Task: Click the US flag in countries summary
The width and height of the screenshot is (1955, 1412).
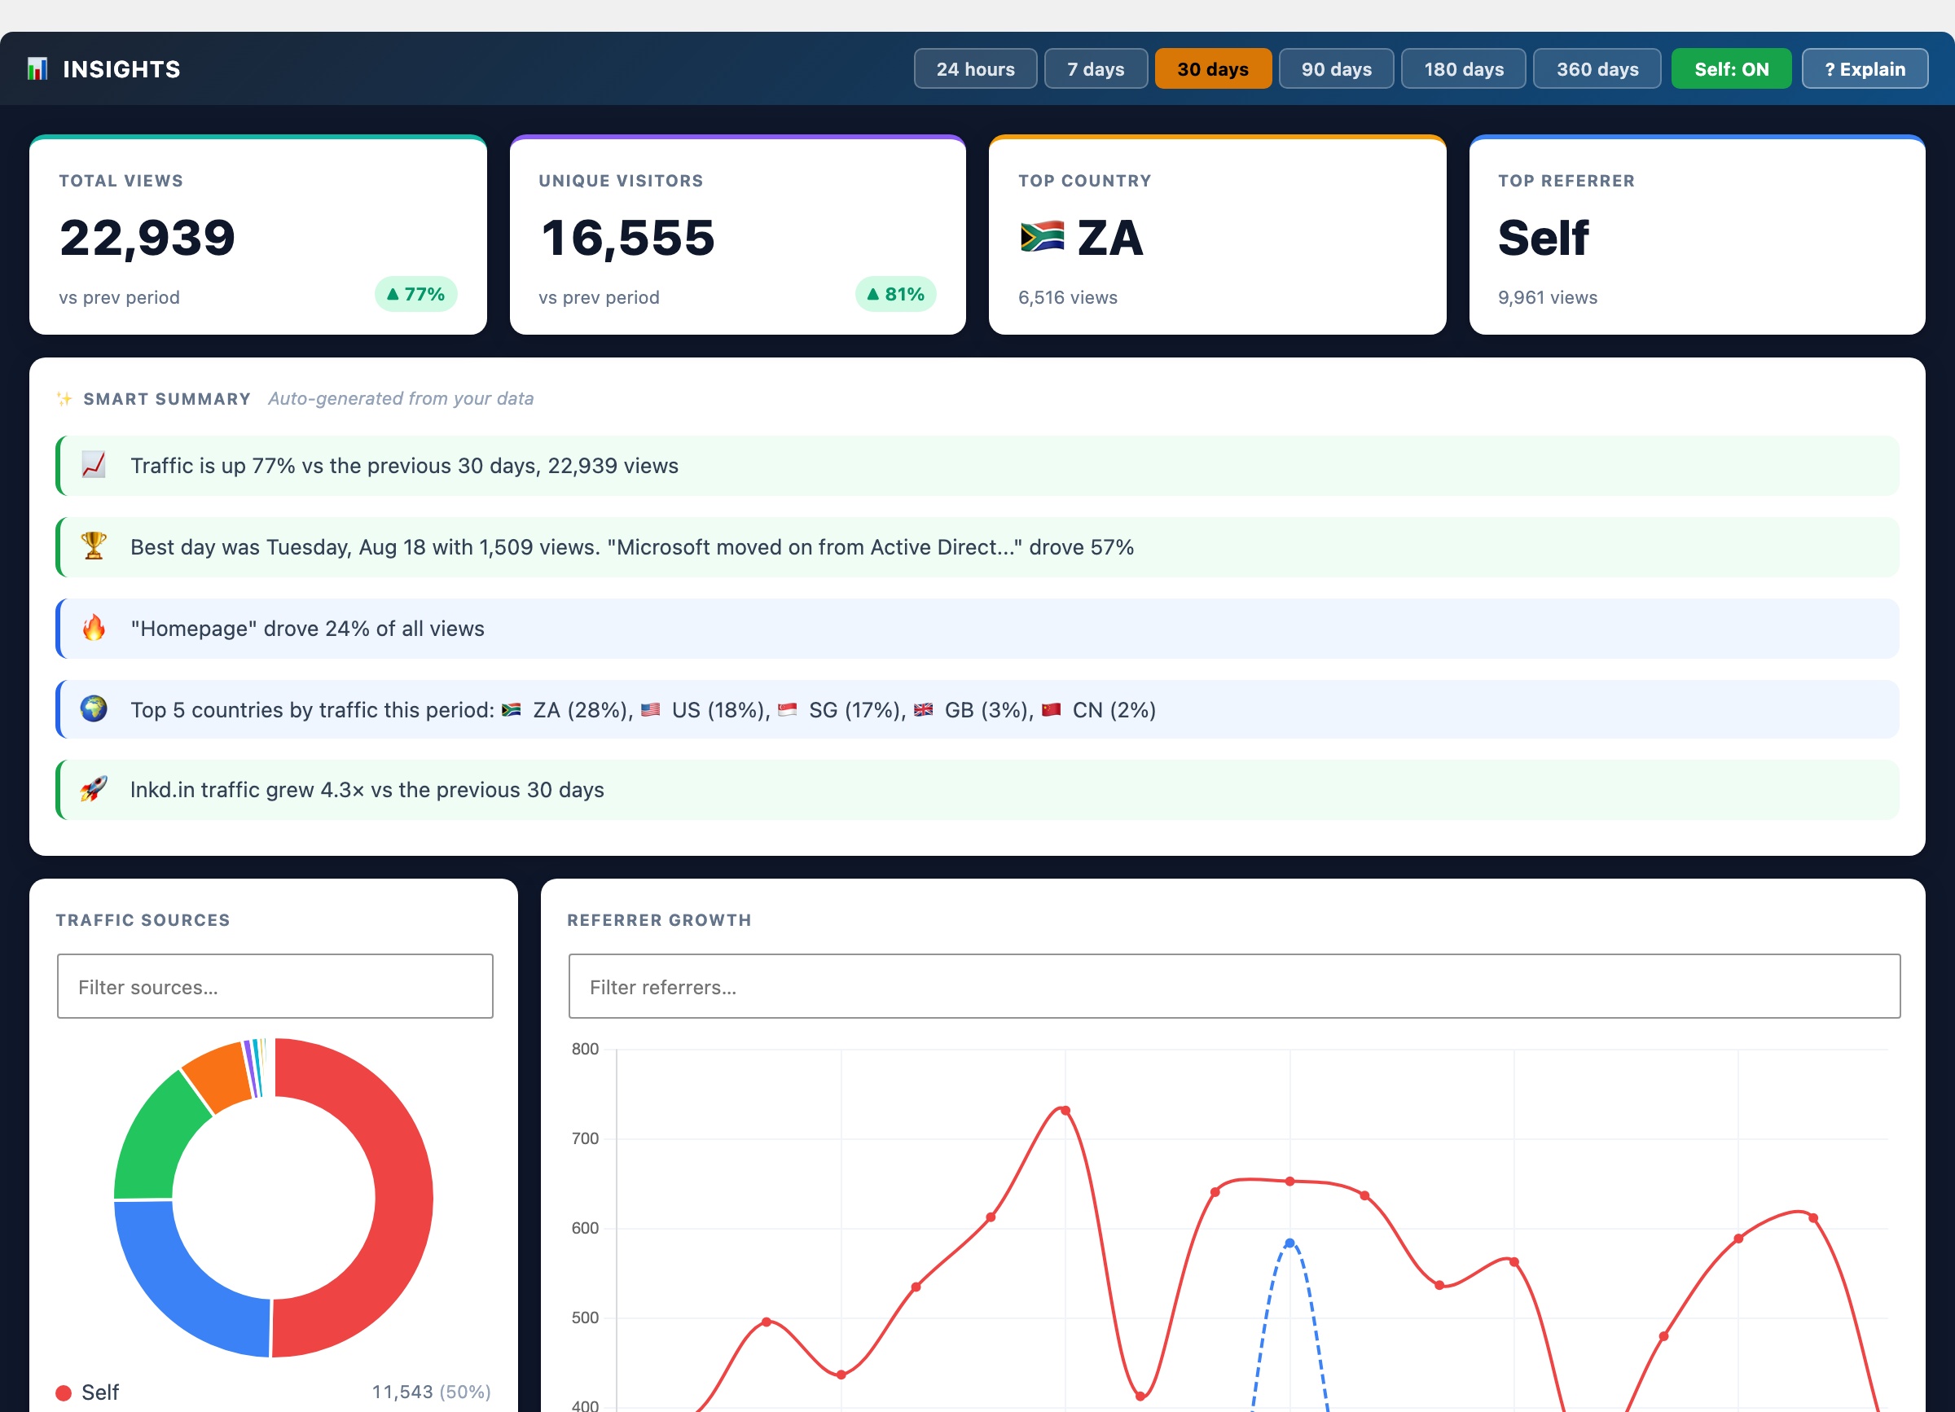Action: pos(651,710)
